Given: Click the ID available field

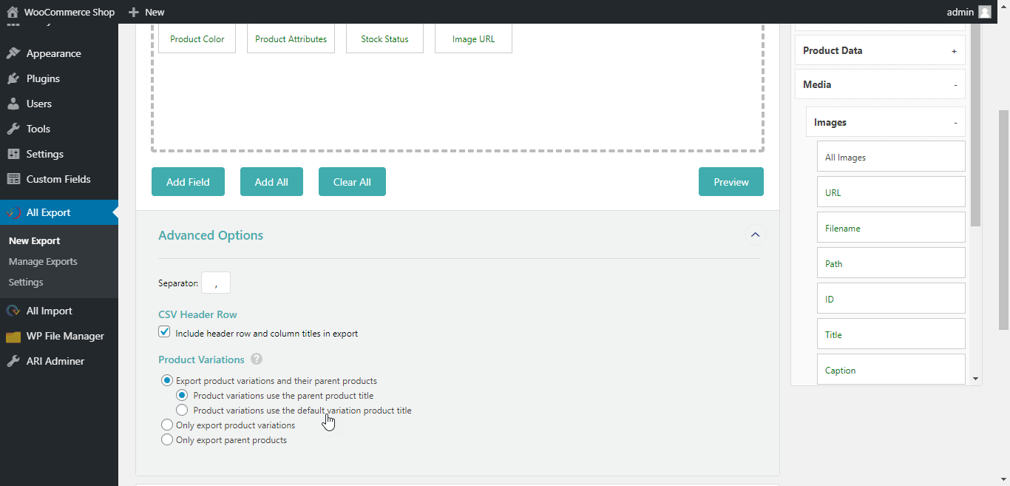Looking at the screenshot, I should 891,299.
